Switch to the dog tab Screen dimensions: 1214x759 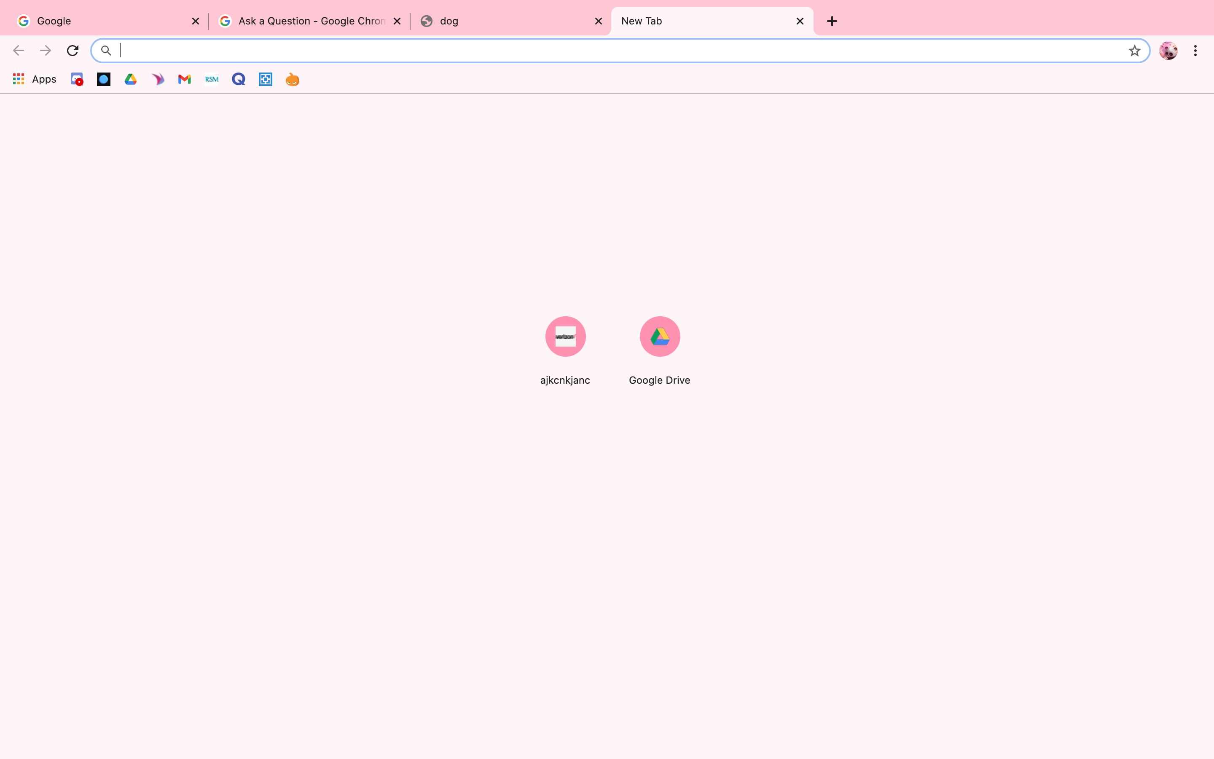(x=502, y=21)
